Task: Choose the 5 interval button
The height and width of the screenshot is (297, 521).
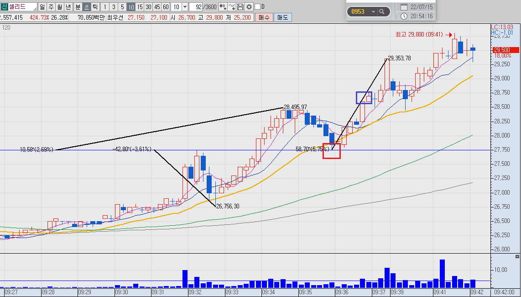Action: coord(122,7)
